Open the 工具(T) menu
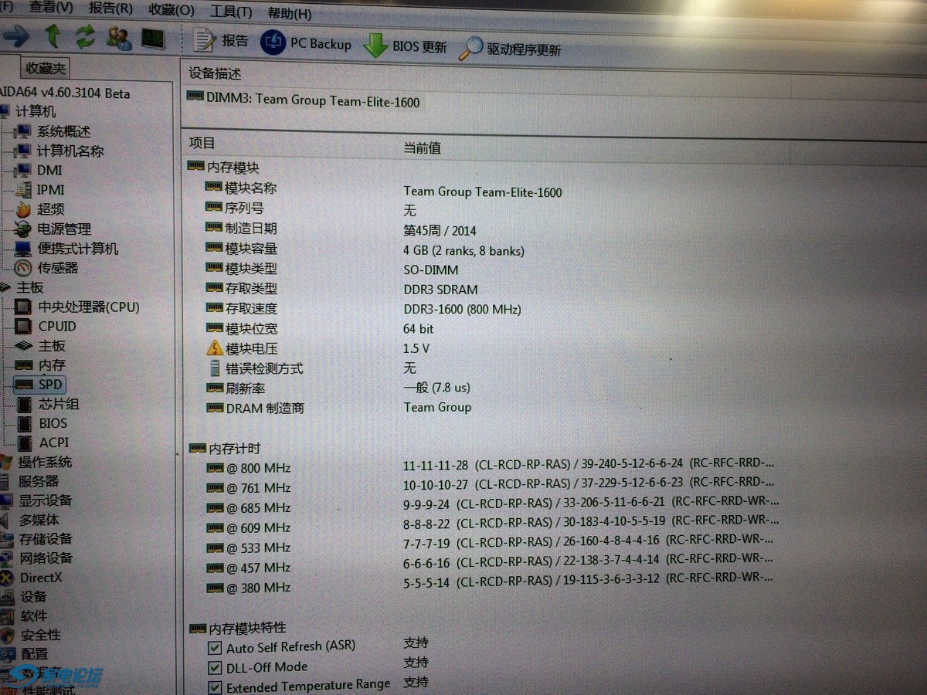 pyautogui.click(x=231, y=12)
